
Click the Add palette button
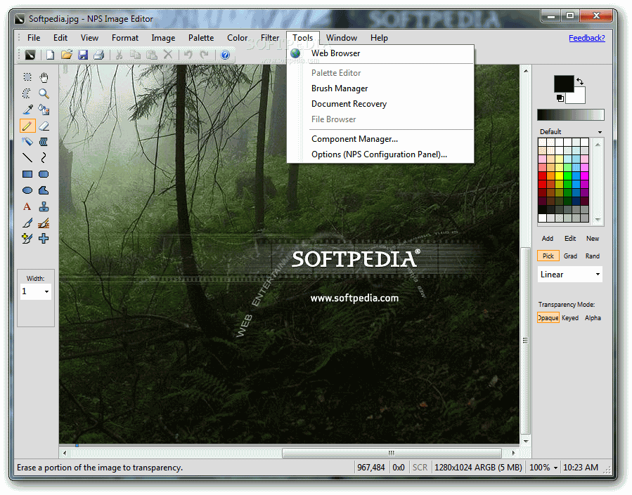(548, 239)
